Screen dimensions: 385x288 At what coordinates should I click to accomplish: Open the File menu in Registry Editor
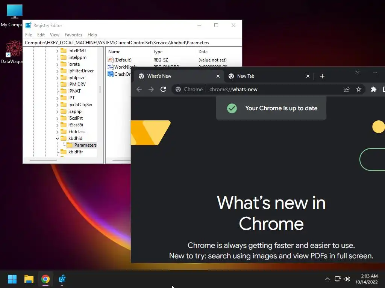(29, 35)
